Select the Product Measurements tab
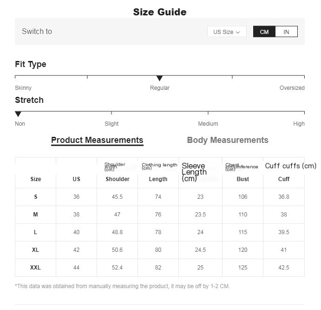 tap(97, 140)
